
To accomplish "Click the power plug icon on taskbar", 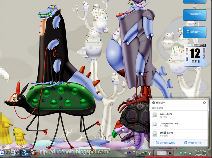I will pyautogui.click(x=170, y=153).
